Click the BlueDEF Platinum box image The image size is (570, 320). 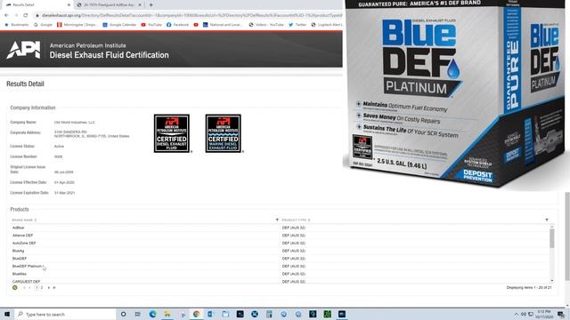coord(456,94)
